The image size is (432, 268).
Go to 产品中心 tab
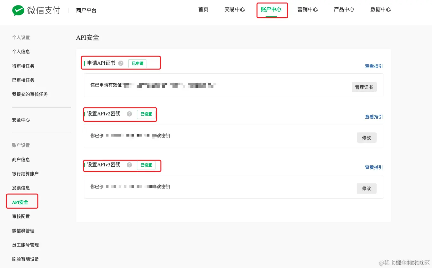[344, 10]
